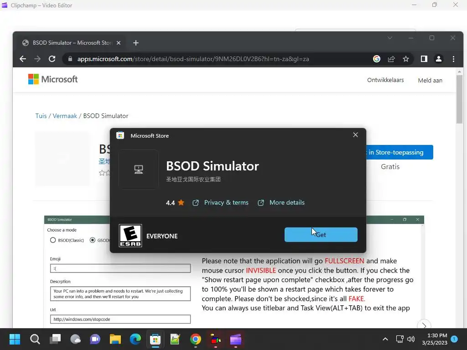Click the Chrome forward arrow
The width and height of the screenshot is (467, 350).
(37, 59)
